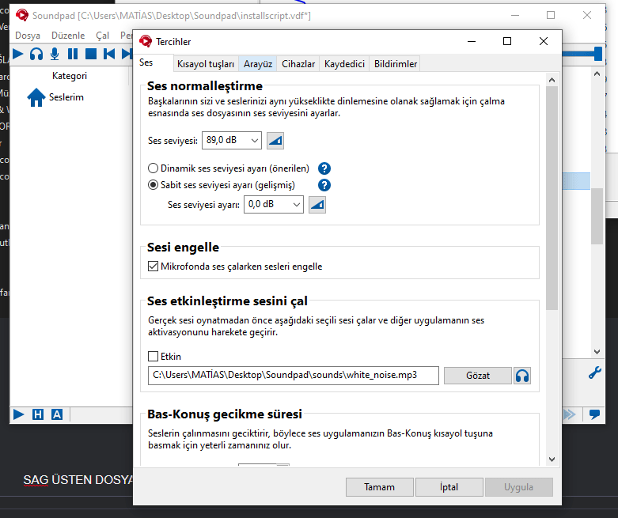Click the Gözat browse button

(x=478, y=376)
